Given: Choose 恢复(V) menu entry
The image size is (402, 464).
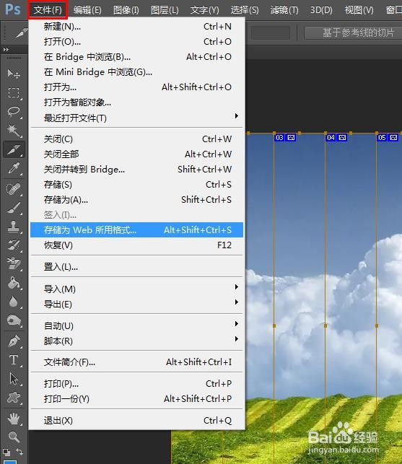Looking at the screenshot, I should [136, 245].
